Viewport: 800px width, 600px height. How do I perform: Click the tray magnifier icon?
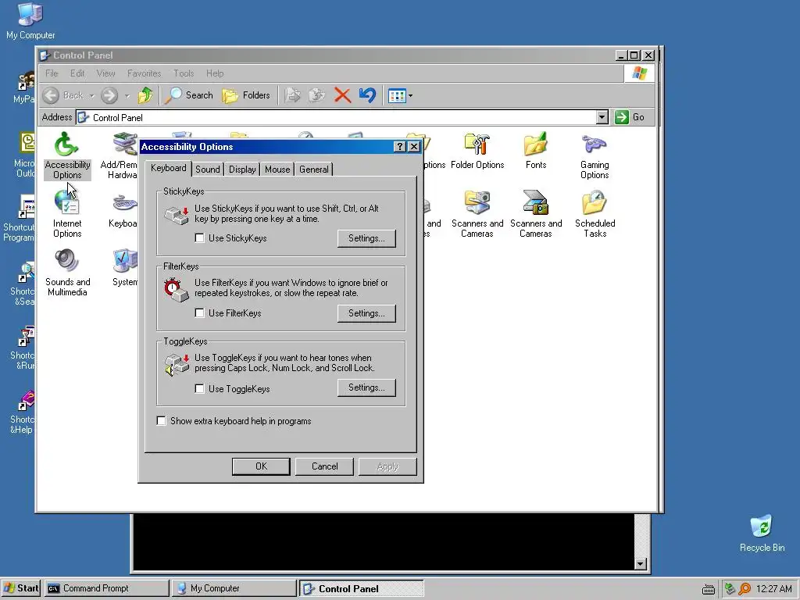[x=745, y=588]
